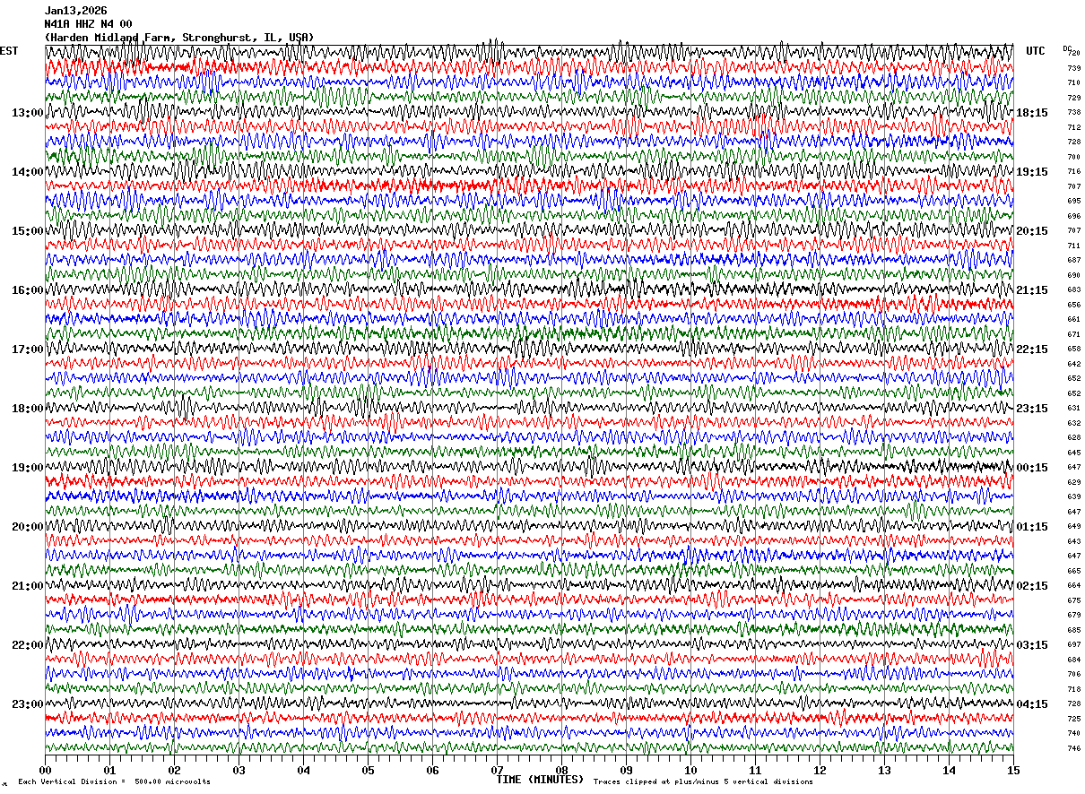Image resolution: width=1085 pixels, height=794 pixels.
Task: Click minute tick label "02" on the axis
Action: tap(174, 770)
